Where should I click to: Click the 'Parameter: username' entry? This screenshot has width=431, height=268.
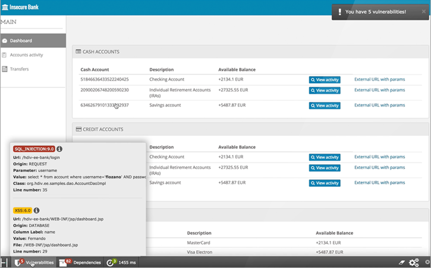tap(35, 170)
